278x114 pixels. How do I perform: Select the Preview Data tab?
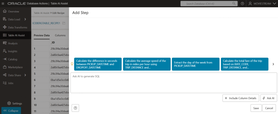point(42,35)
